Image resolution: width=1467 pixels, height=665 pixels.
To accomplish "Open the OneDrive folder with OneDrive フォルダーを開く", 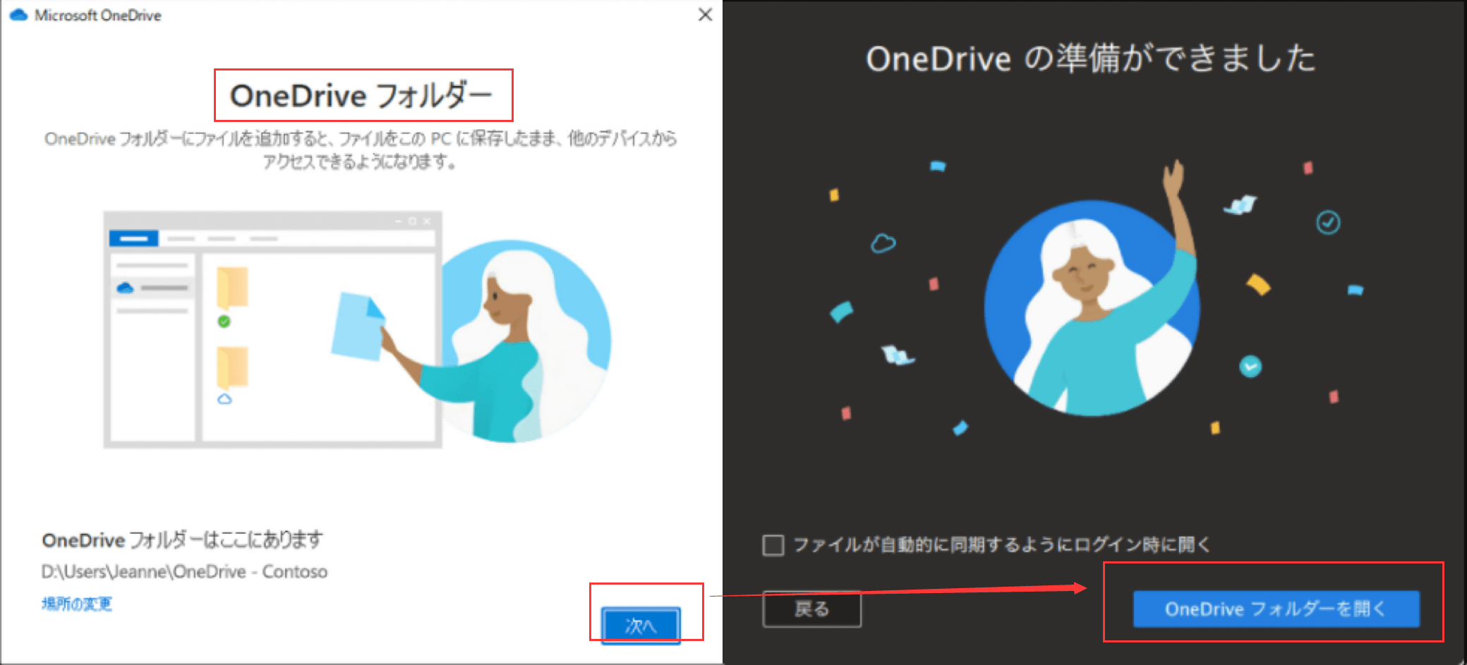I will pos(1276,609).
